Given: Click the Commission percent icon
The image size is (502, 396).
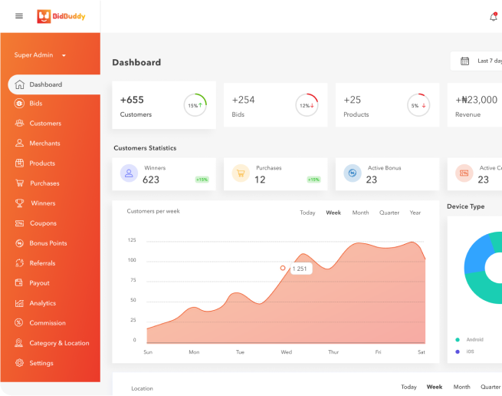Looking at the screenshot, I should [19, 322].
